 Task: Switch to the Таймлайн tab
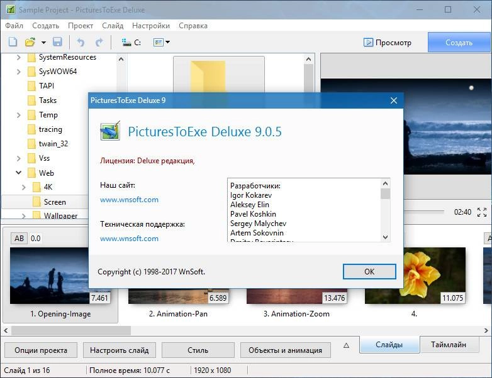(x=449, y=345)
